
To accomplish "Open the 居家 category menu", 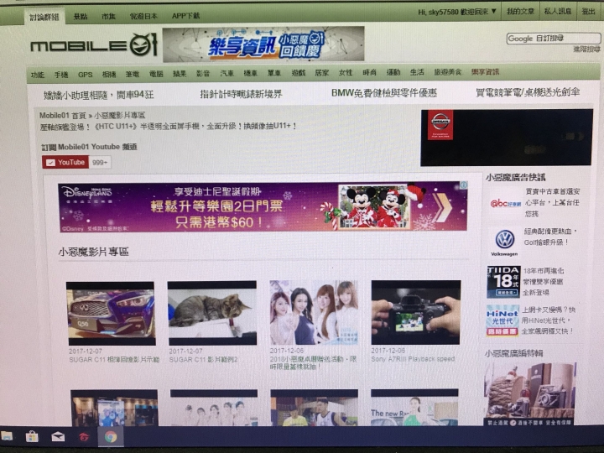I will coord(321,72).
